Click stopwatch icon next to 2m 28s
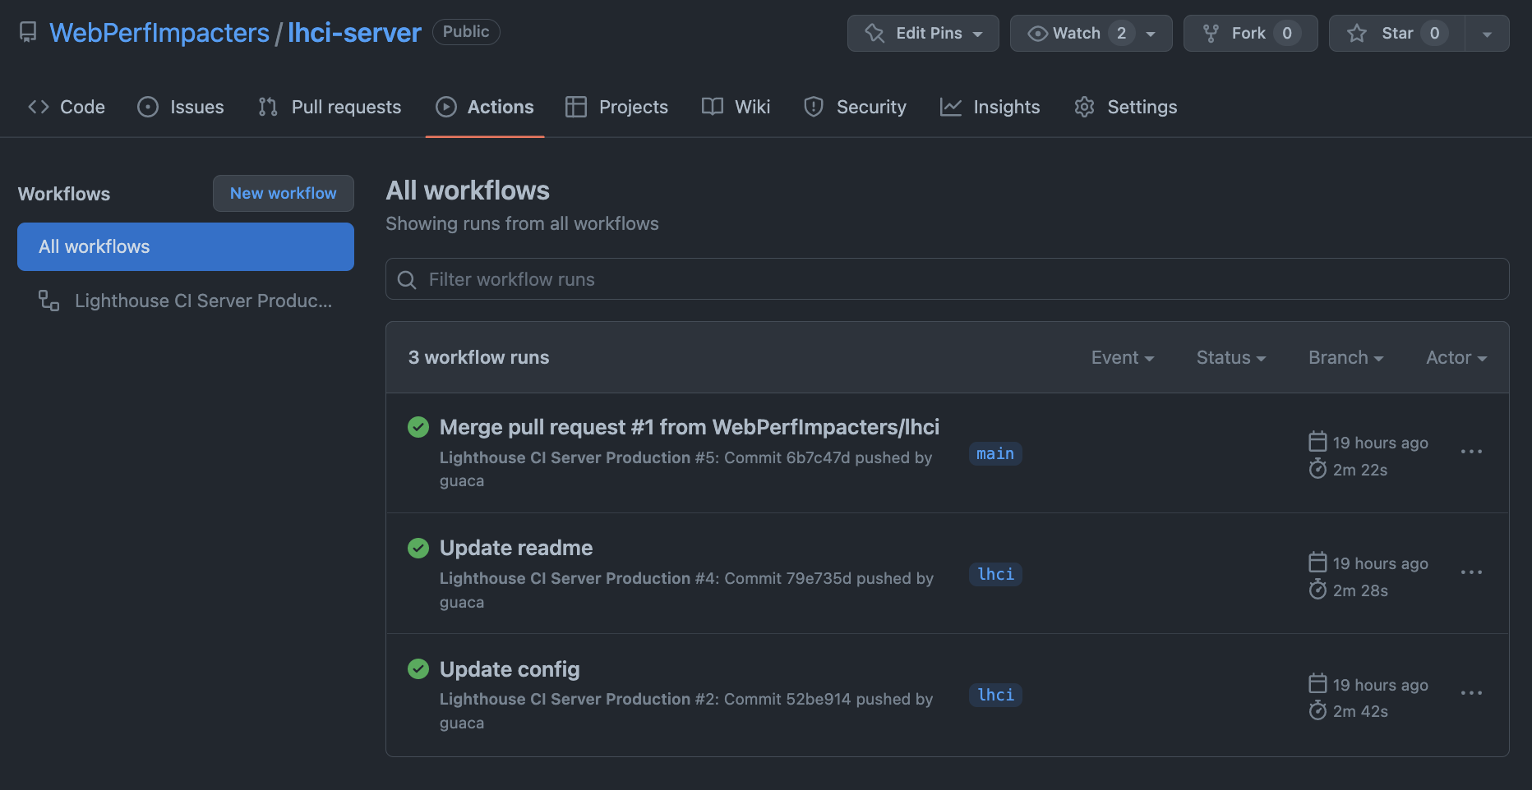Viewport: 1532px width, 790px height. tap(1317, 590)
